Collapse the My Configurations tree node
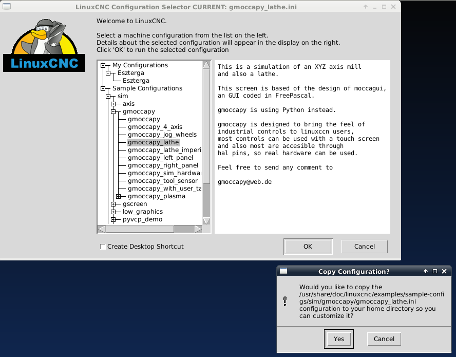 [x=103, y=65]
